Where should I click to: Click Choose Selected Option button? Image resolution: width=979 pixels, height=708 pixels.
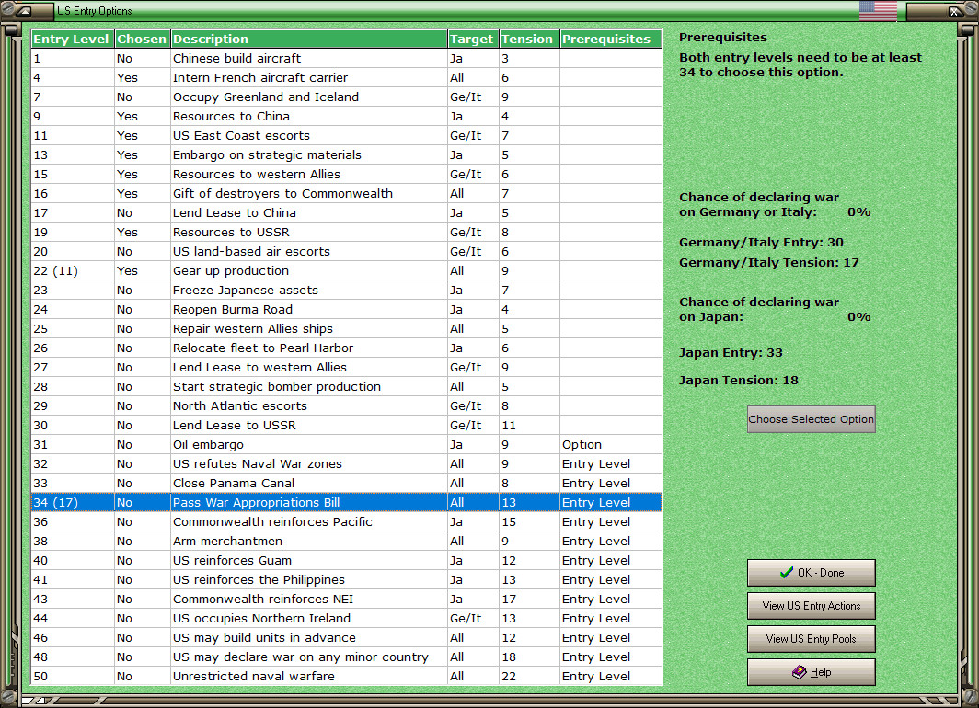coord(811,419)
